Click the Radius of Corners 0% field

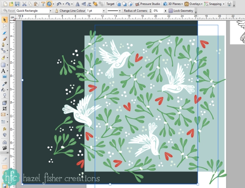point(158,11)
